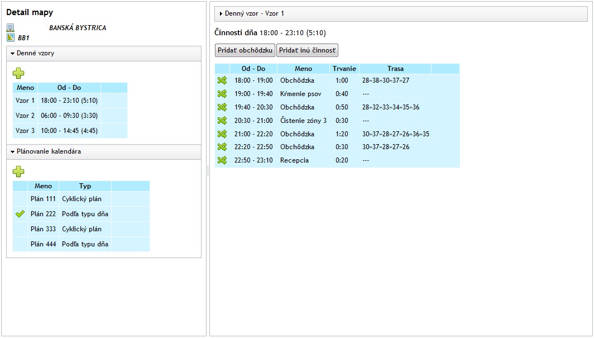Viewport: 594px width, 338px height.
Task: Click shuffle icon for 18:00 - 19:00 row
Action: (222, 80)
